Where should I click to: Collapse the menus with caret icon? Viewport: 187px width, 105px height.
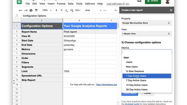[116, 10]
